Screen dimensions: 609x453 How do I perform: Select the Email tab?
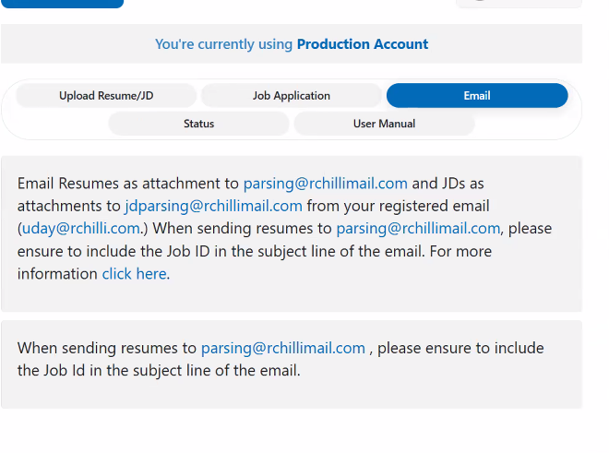pos(477,96)
